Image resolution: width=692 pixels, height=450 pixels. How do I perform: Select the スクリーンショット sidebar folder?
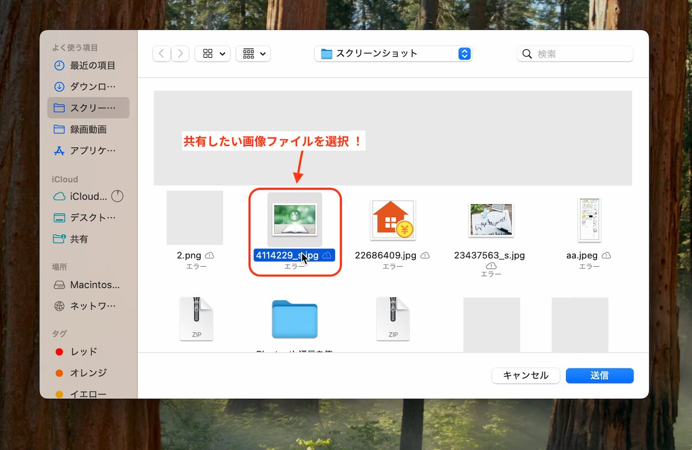pos(88,108)
